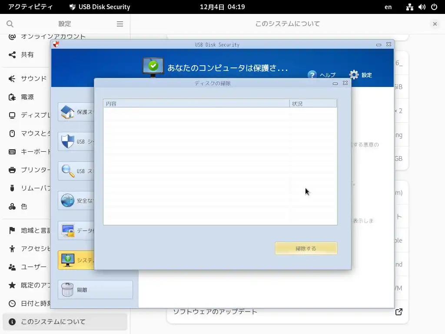The width and height of the screenshot is (445, 334).
Task: Select the データ保護 lock monitor tab
Action: pos(76,230)
